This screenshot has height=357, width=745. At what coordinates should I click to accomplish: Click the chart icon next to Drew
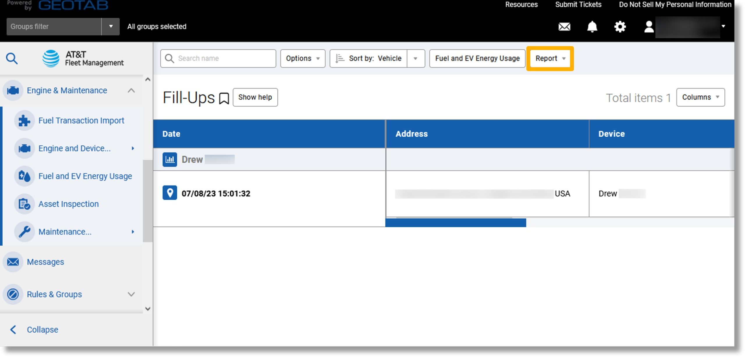pos(170,159)
